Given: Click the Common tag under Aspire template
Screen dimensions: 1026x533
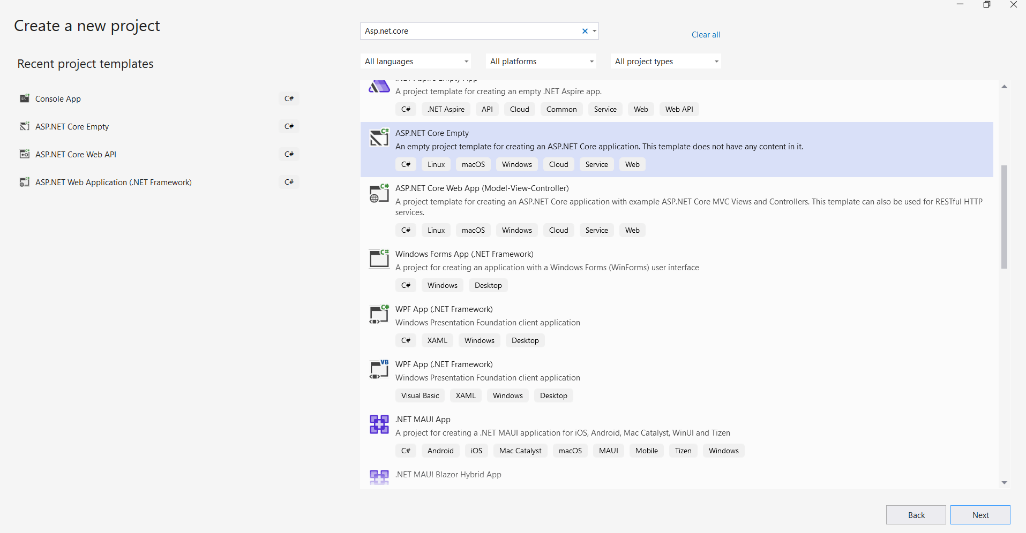Looking at the screenshot, I should coord(561,109).
